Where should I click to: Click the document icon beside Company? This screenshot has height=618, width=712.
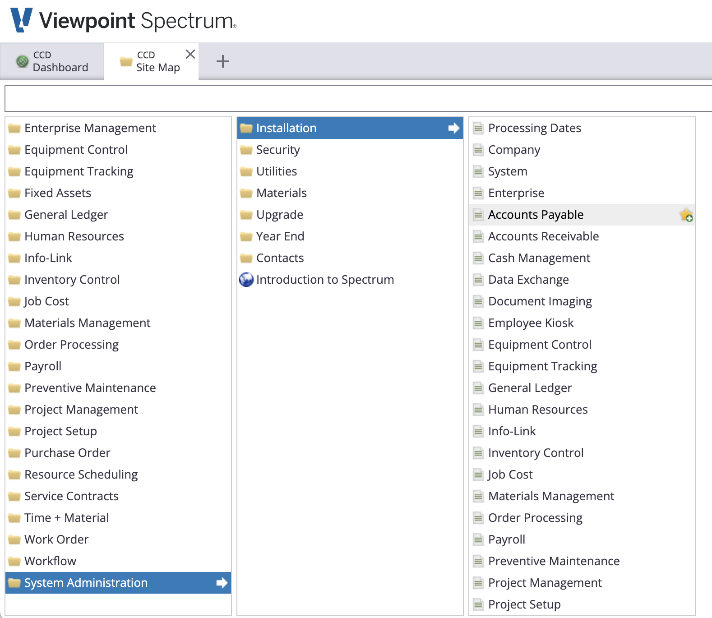(478, 150)
